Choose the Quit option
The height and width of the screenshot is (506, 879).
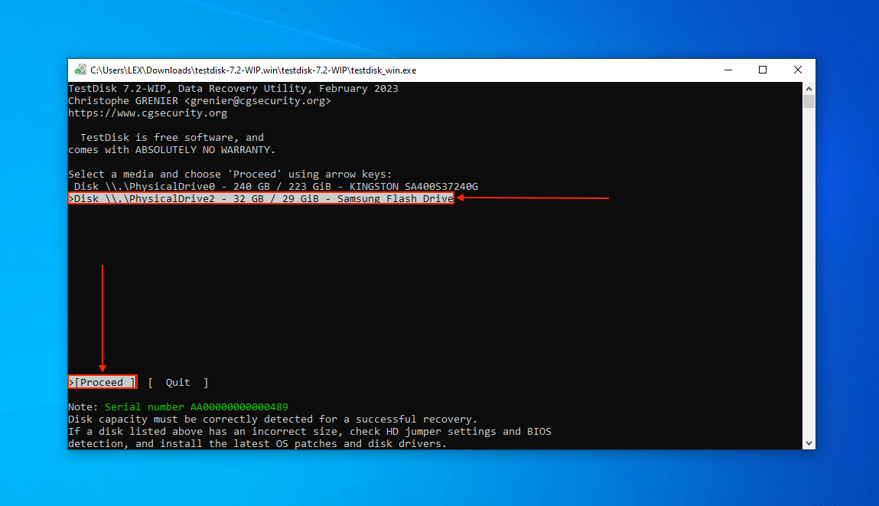click(178, 383)
